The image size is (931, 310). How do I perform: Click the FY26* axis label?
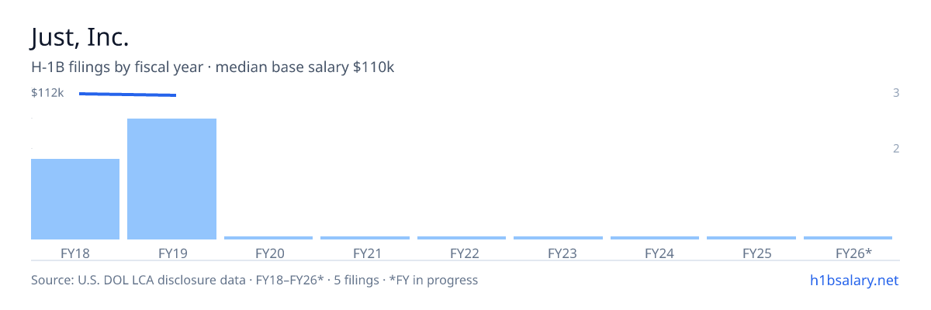tap(853, 253)
